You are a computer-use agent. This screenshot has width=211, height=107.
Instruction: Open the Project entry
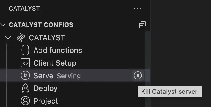46,101
